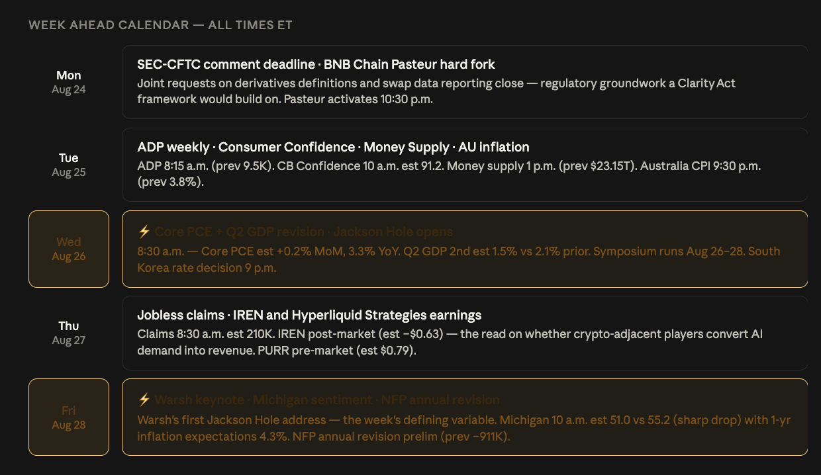Open the ADP weekly Consumer Confidence event title
Viewport: 821px width, 475px height.
tap(333, 147)
